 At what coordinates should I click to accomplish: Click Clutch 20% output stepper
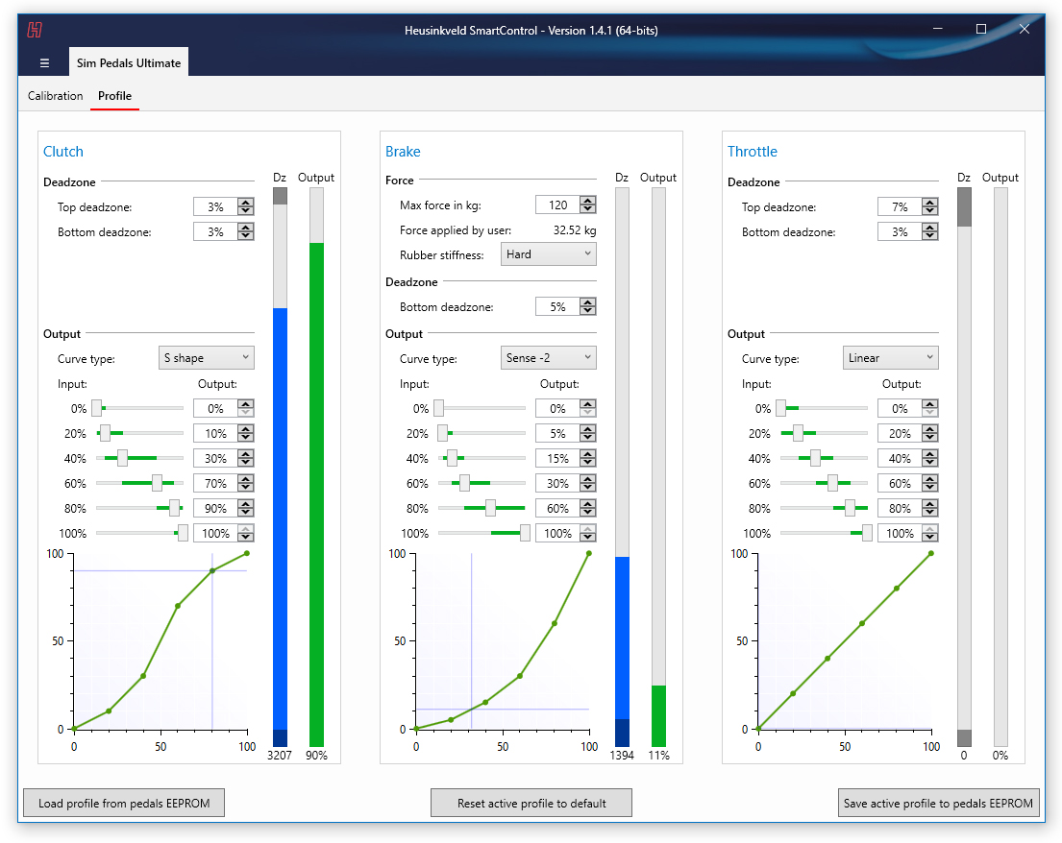(x=246, y=434)
